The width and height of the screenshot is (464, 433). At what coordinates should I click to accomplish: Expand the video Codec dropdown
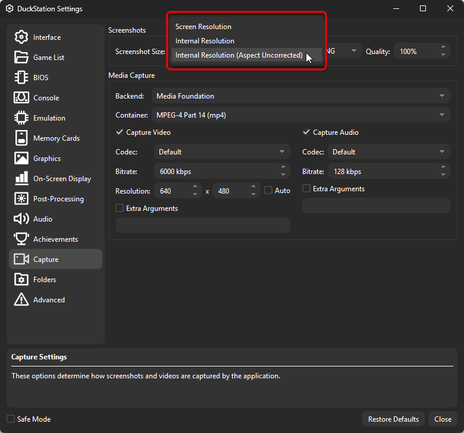pos(222,152)
